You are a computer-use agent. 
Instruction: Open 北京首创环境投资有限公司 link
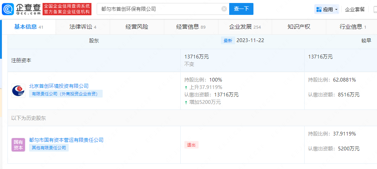pyautogui.click(x=59, y=86)
